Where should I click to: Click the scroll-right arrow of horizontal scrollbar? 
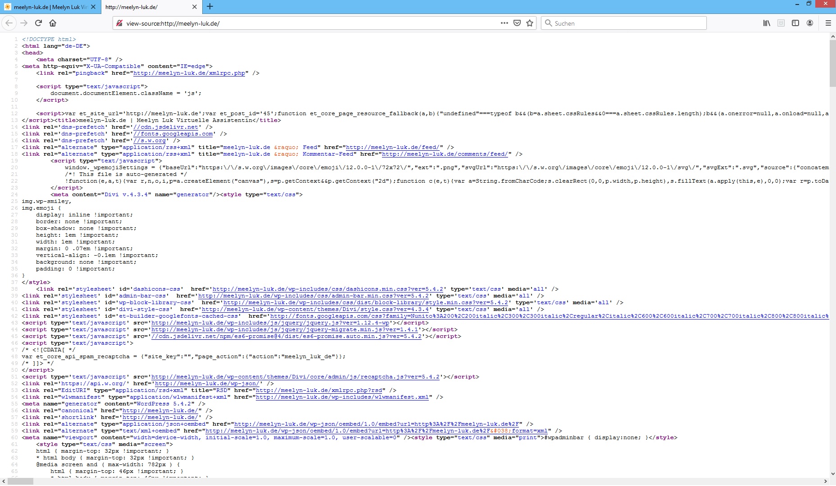click(x=826, y=481)
